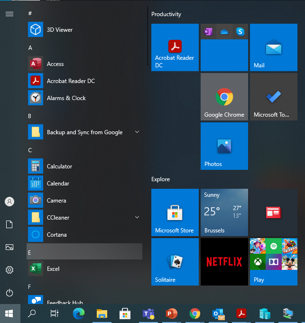The image size is (305, 323).
Task: Click the app list scrollbar
Action: click(148, 36)
